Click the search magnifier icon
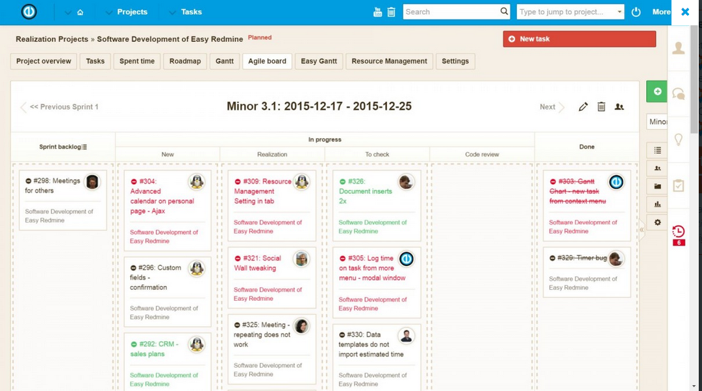This screenshot has width=702, height=391. 504,12
